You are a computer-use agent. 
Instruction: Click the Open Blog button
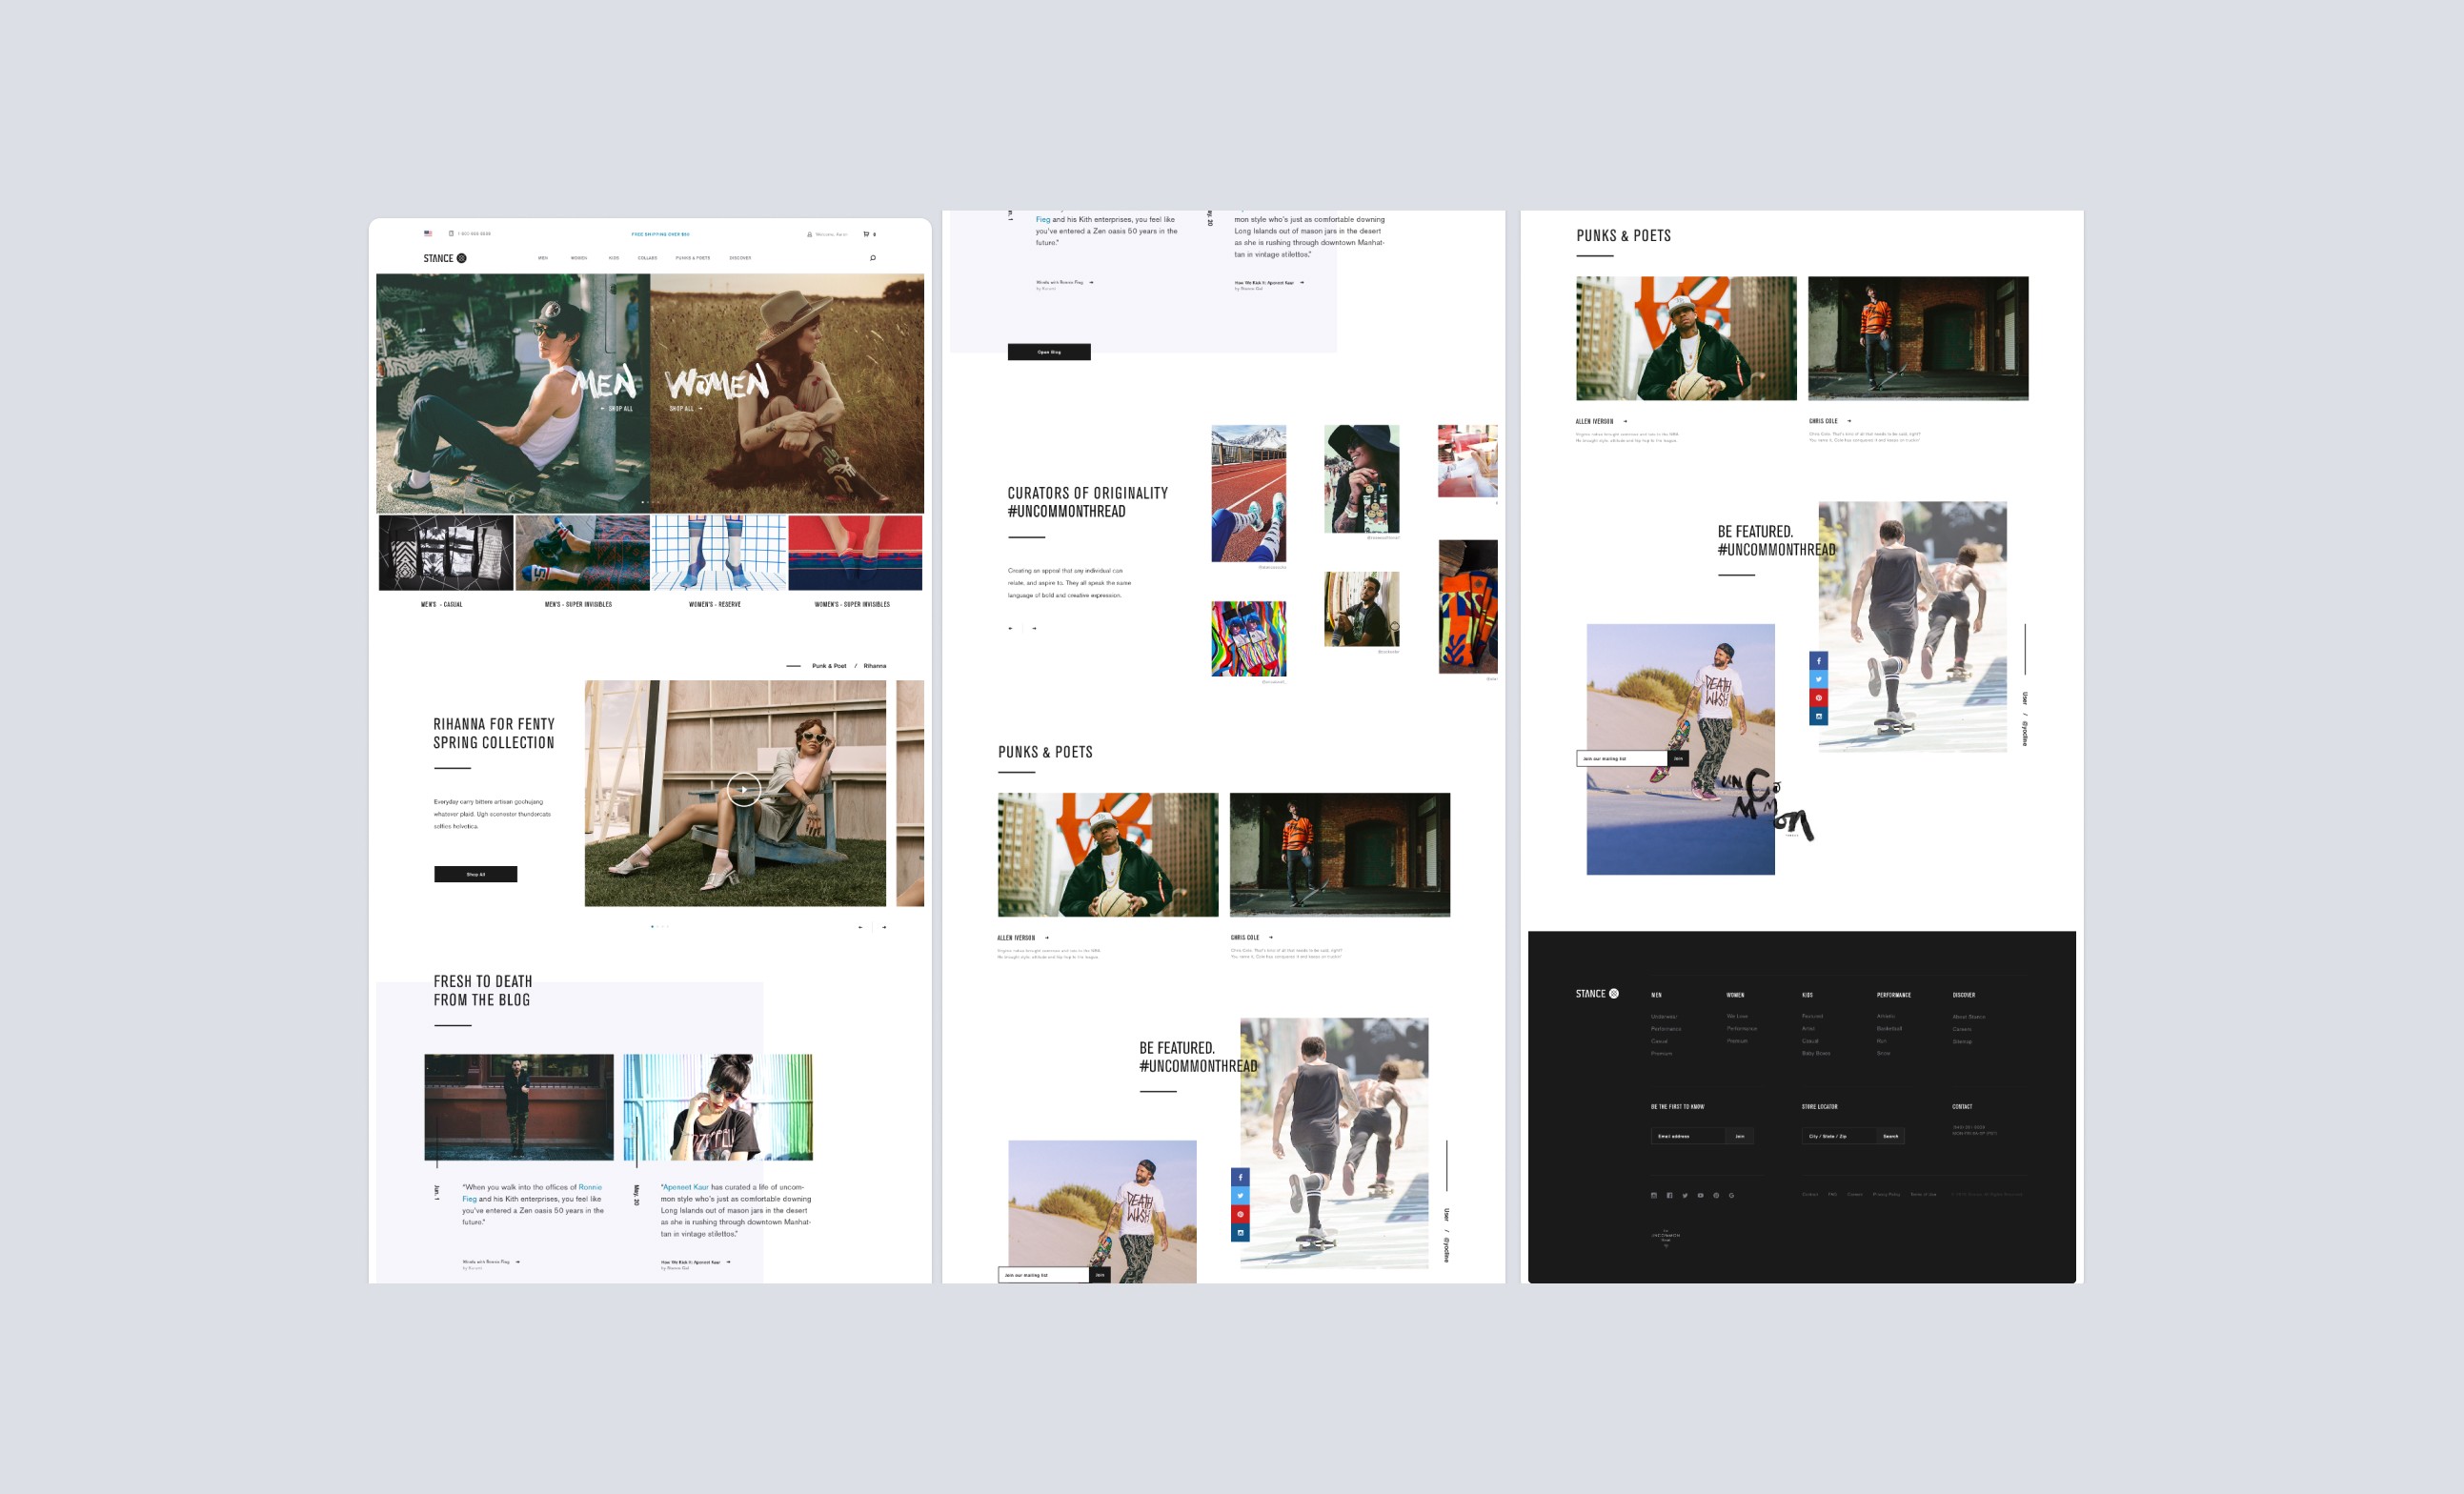pyautogui.click(x=1048, y=351)
